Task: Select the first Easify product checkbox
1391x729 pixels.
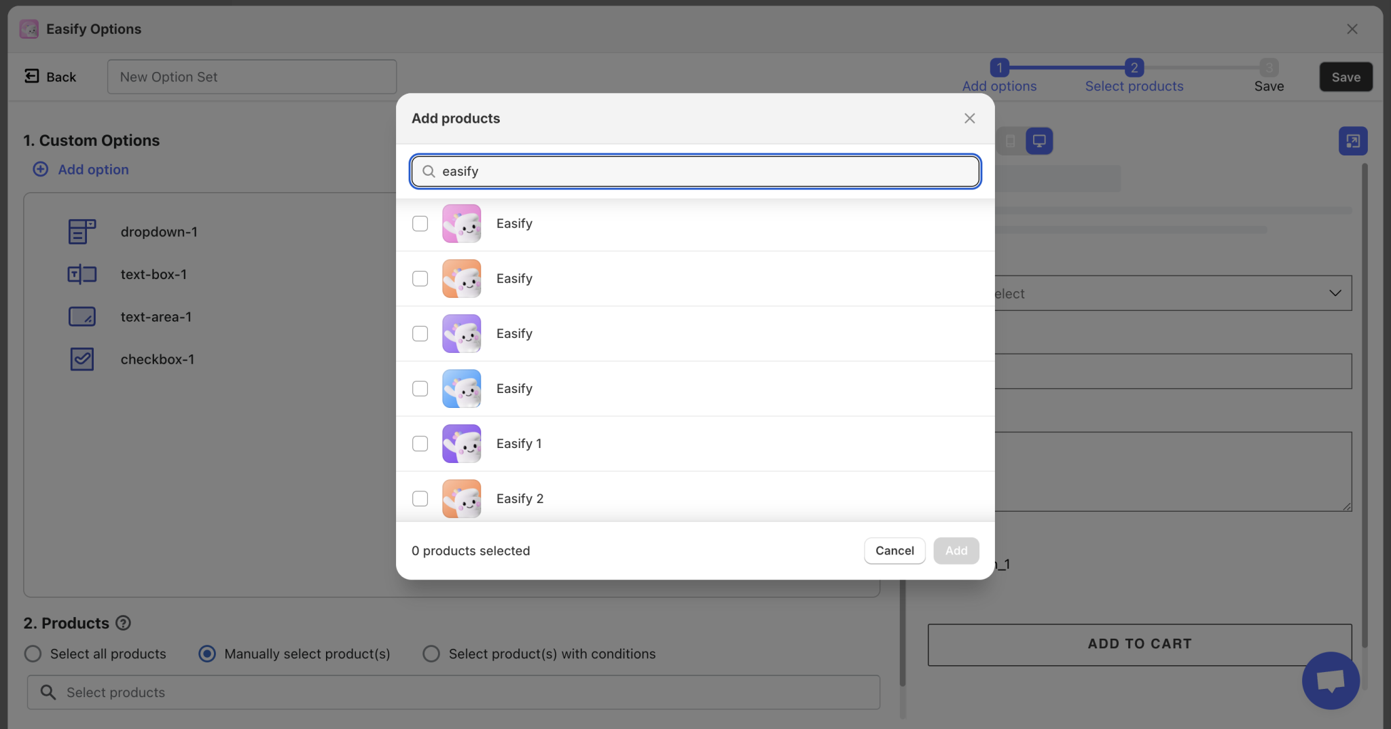Action: pos(420,223)
